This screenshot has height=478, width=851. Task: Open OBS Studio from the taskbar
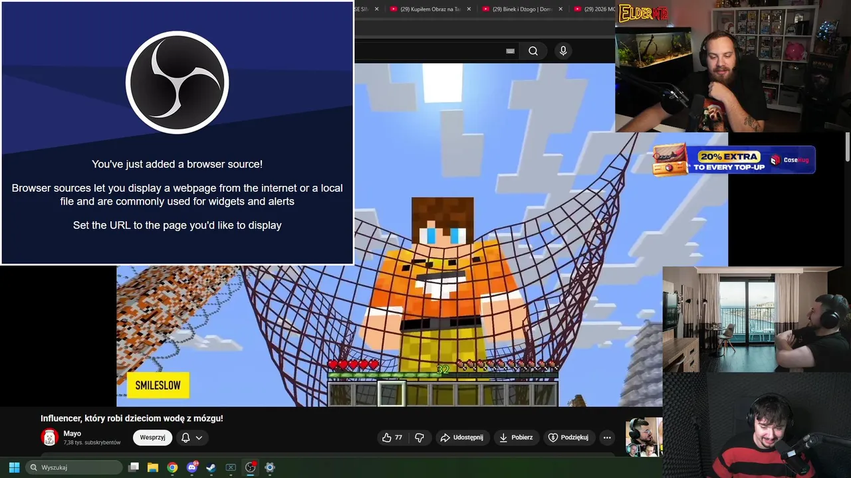click(251, 467)
